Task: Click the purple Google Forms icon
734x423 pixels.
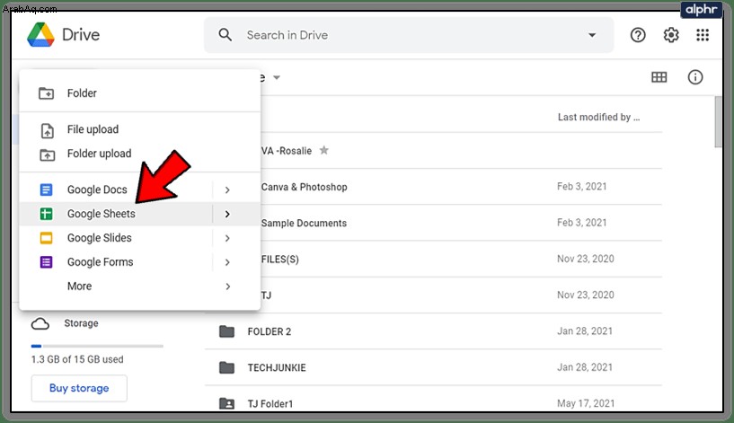Action: coord(46,262)
